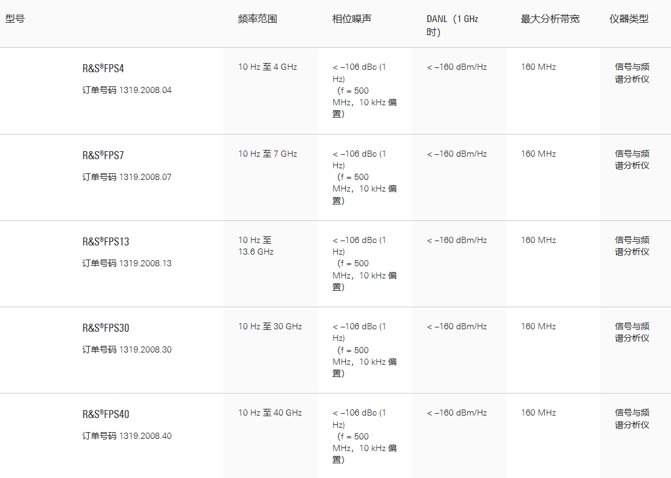Click the 最大分析带宽 column header
671x478 pixels.
pos(550,19)
